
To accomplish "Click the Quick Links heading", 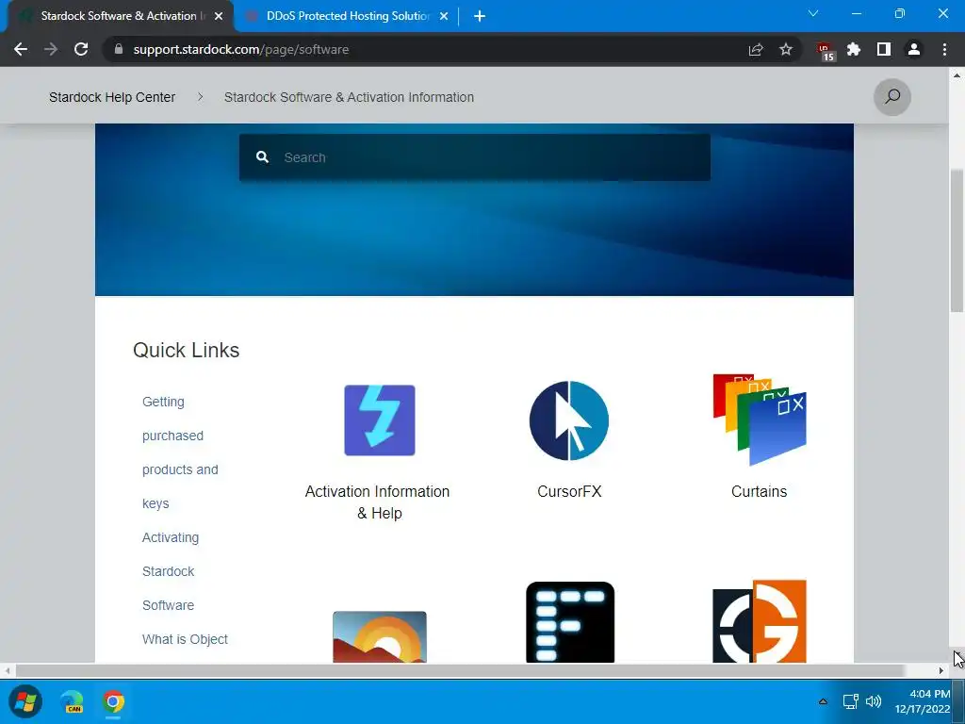I will [x=186, y=350].
